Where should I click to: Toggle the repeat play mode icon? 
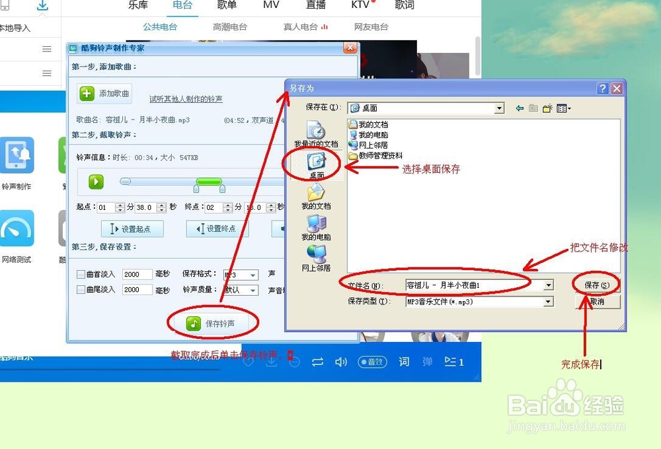pos(317,362)
